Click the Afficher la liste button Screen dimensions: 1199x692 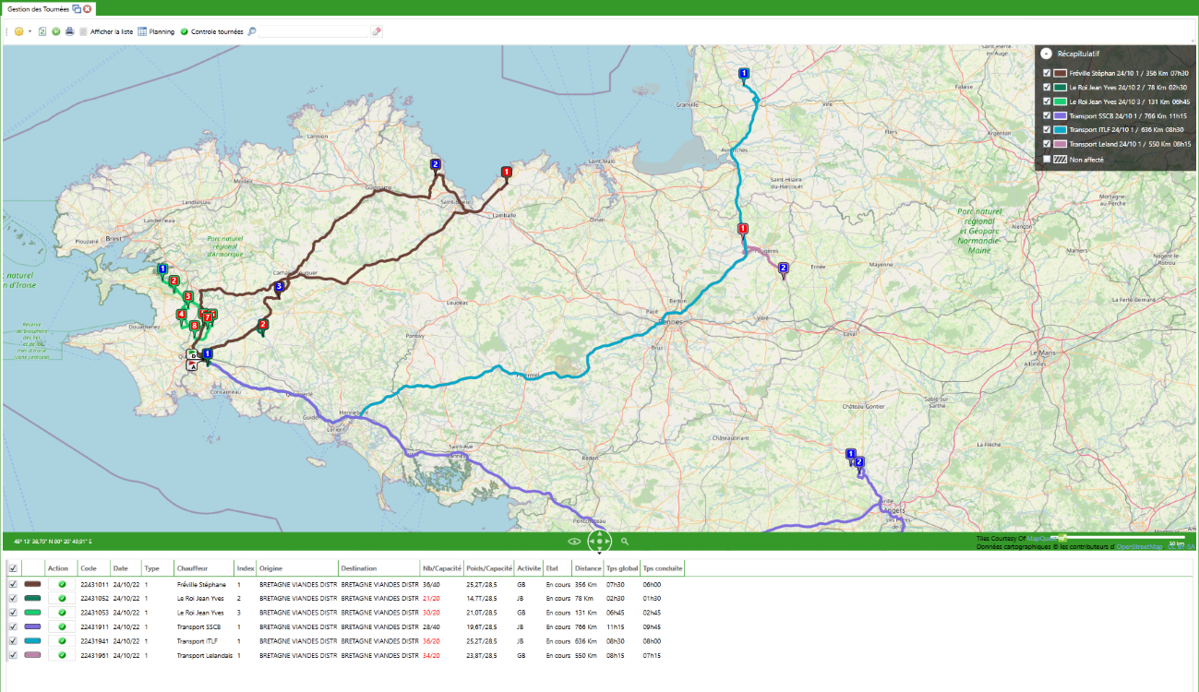pos(106,31)
